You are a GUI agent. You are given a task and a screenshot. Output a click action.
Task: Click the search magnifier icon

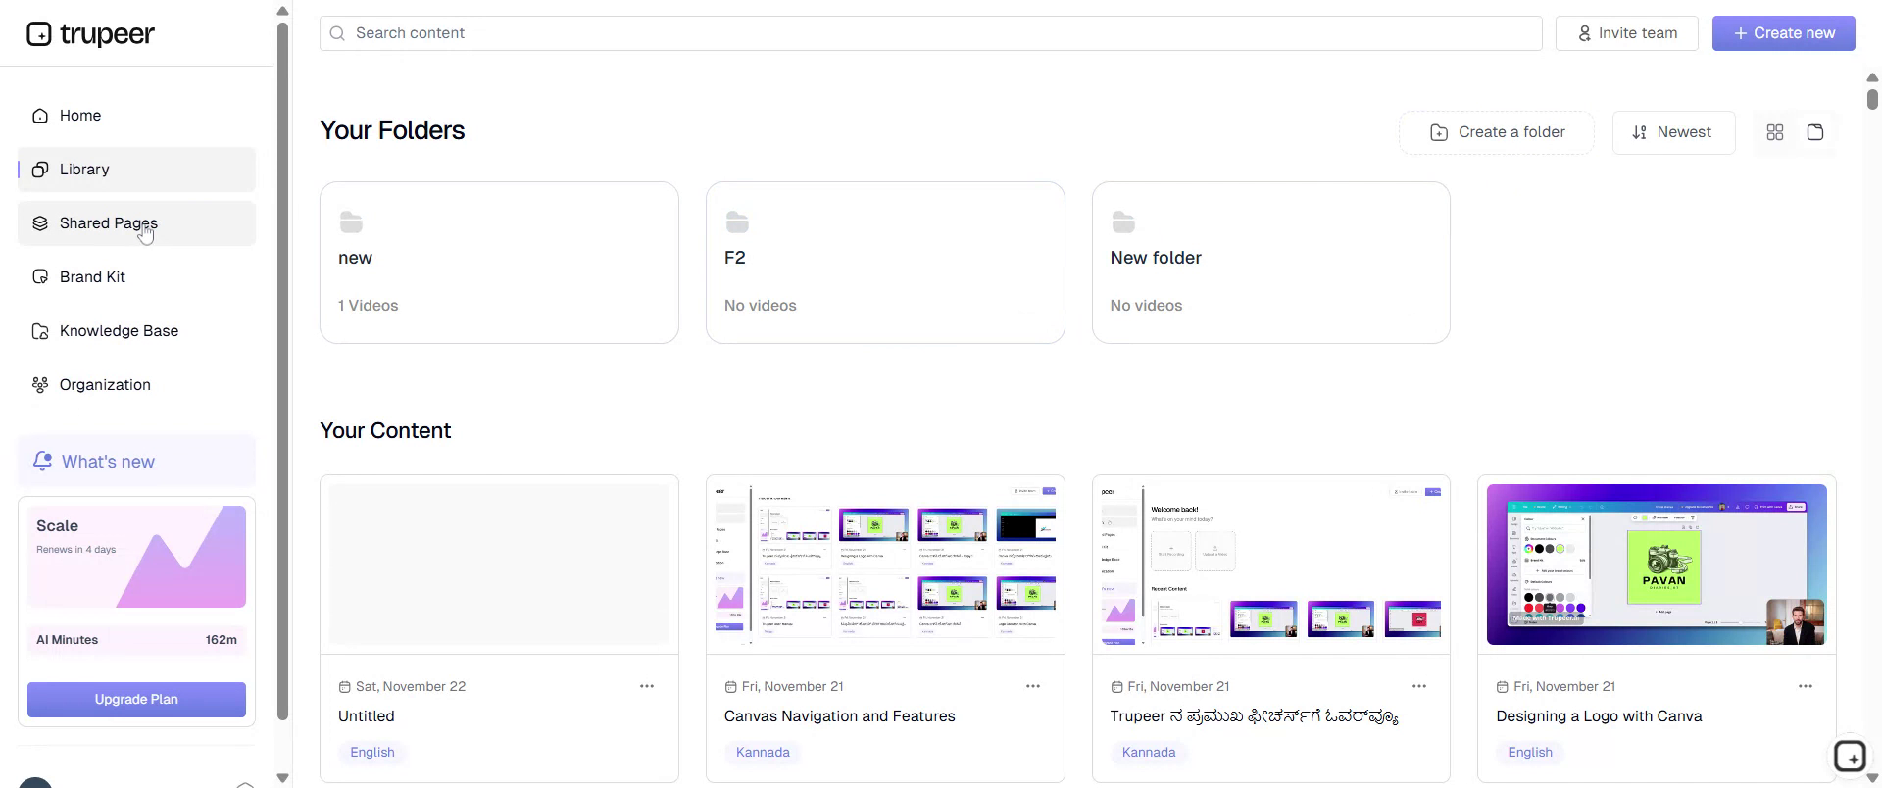tap(337, 33)
